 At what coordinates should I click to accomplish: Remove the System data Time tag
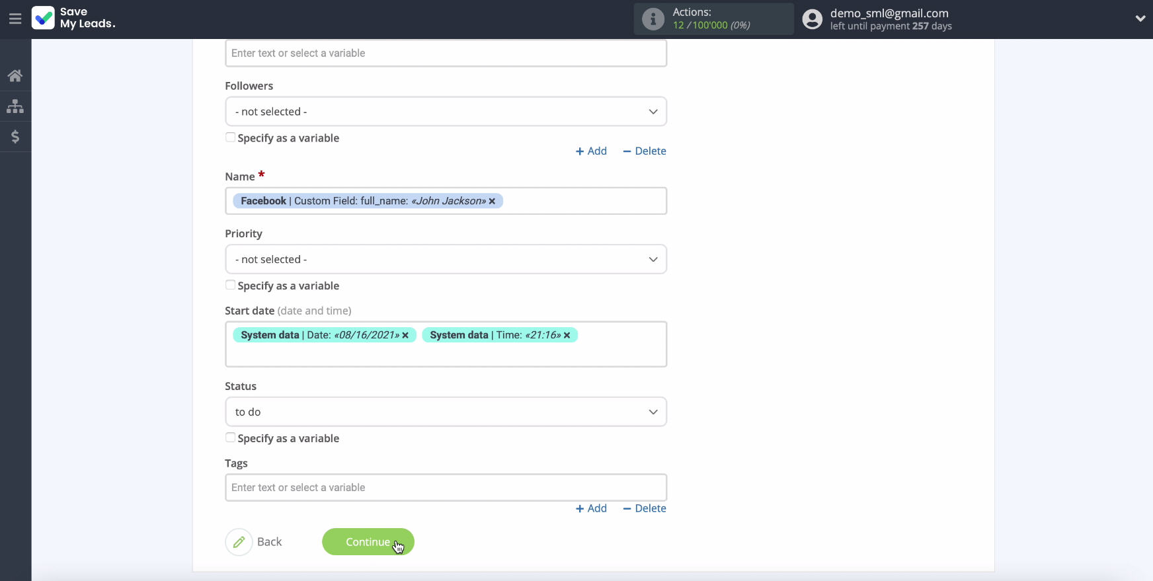[567, 336]
